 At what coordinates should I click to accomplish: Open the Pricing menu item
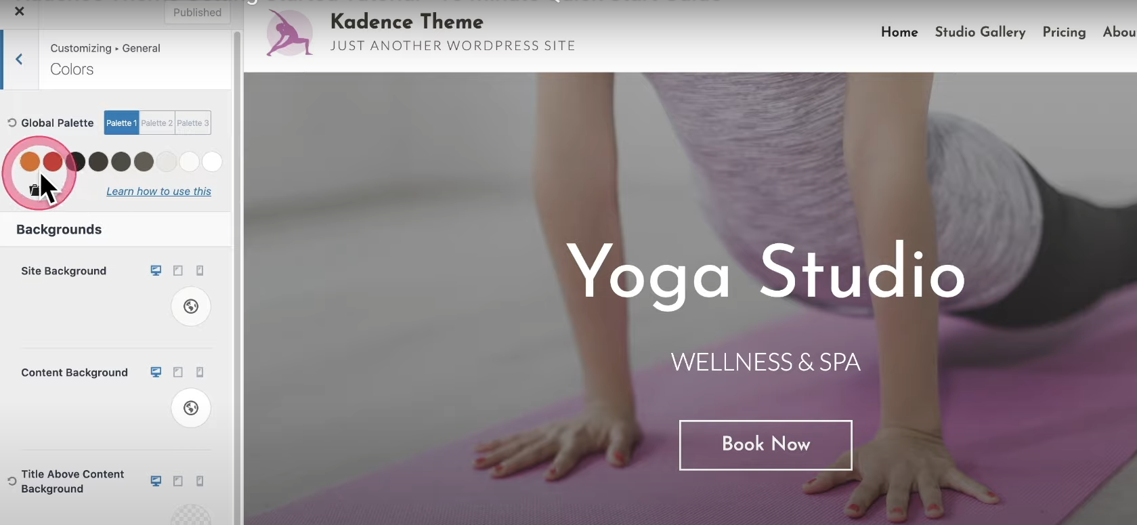[1064, 32]
